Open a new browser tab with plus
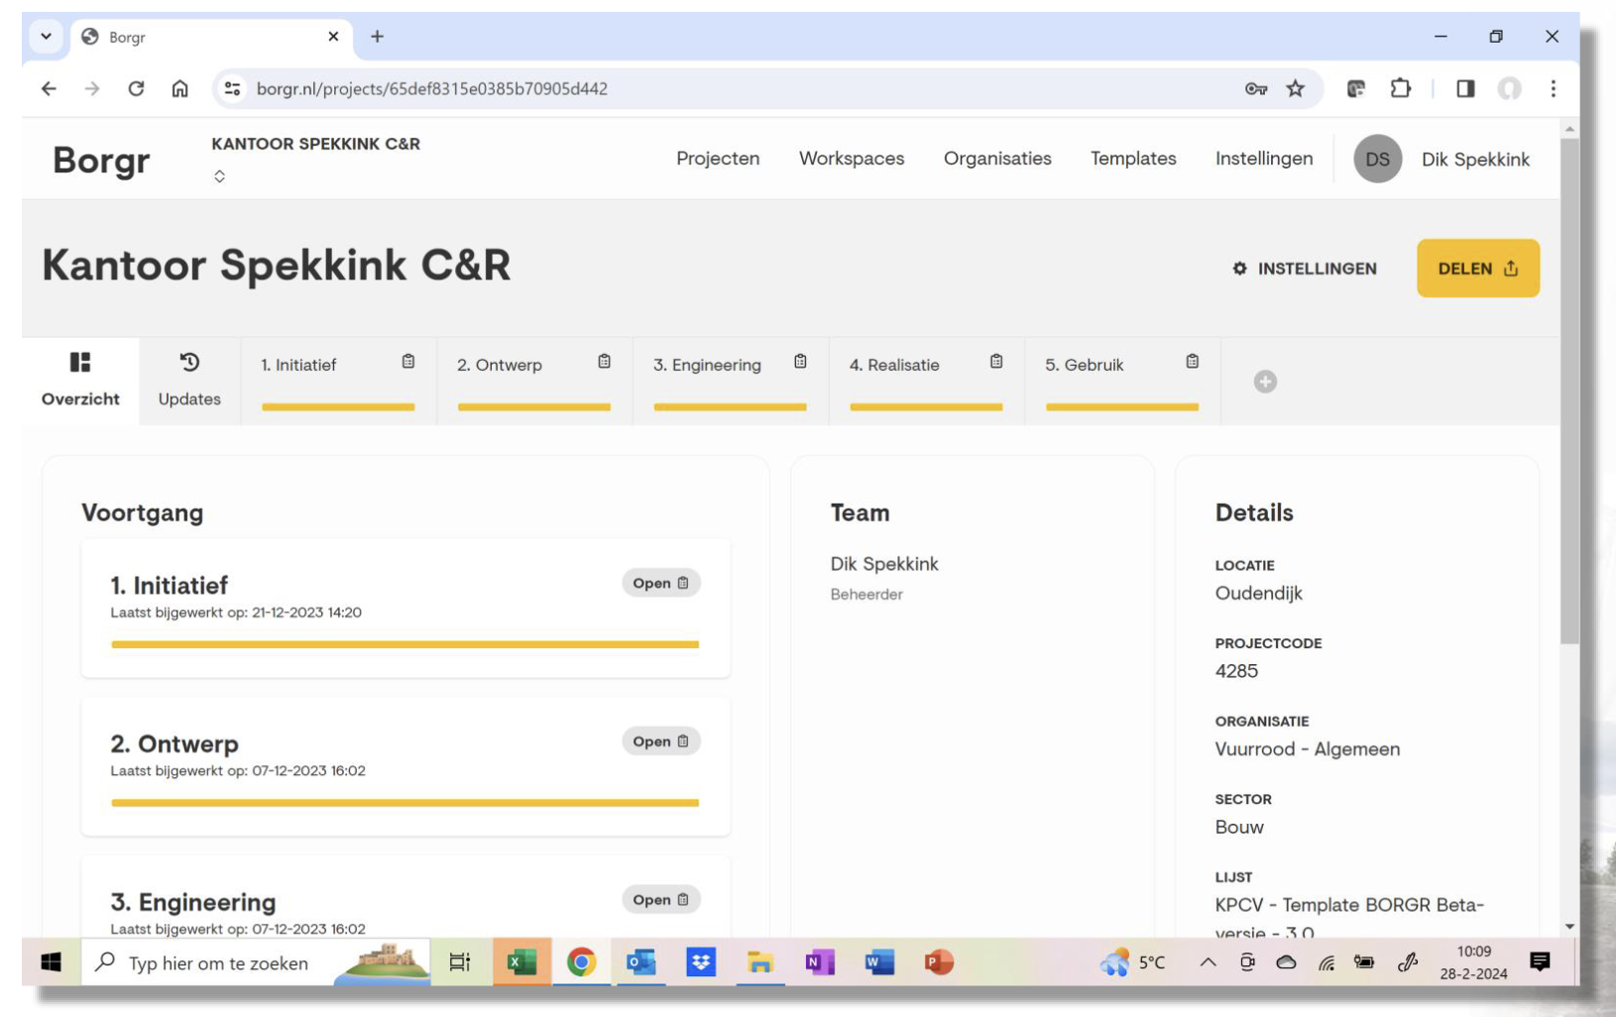The height and width of the screenshot is (1017, 1616). (x=377, y=37)
